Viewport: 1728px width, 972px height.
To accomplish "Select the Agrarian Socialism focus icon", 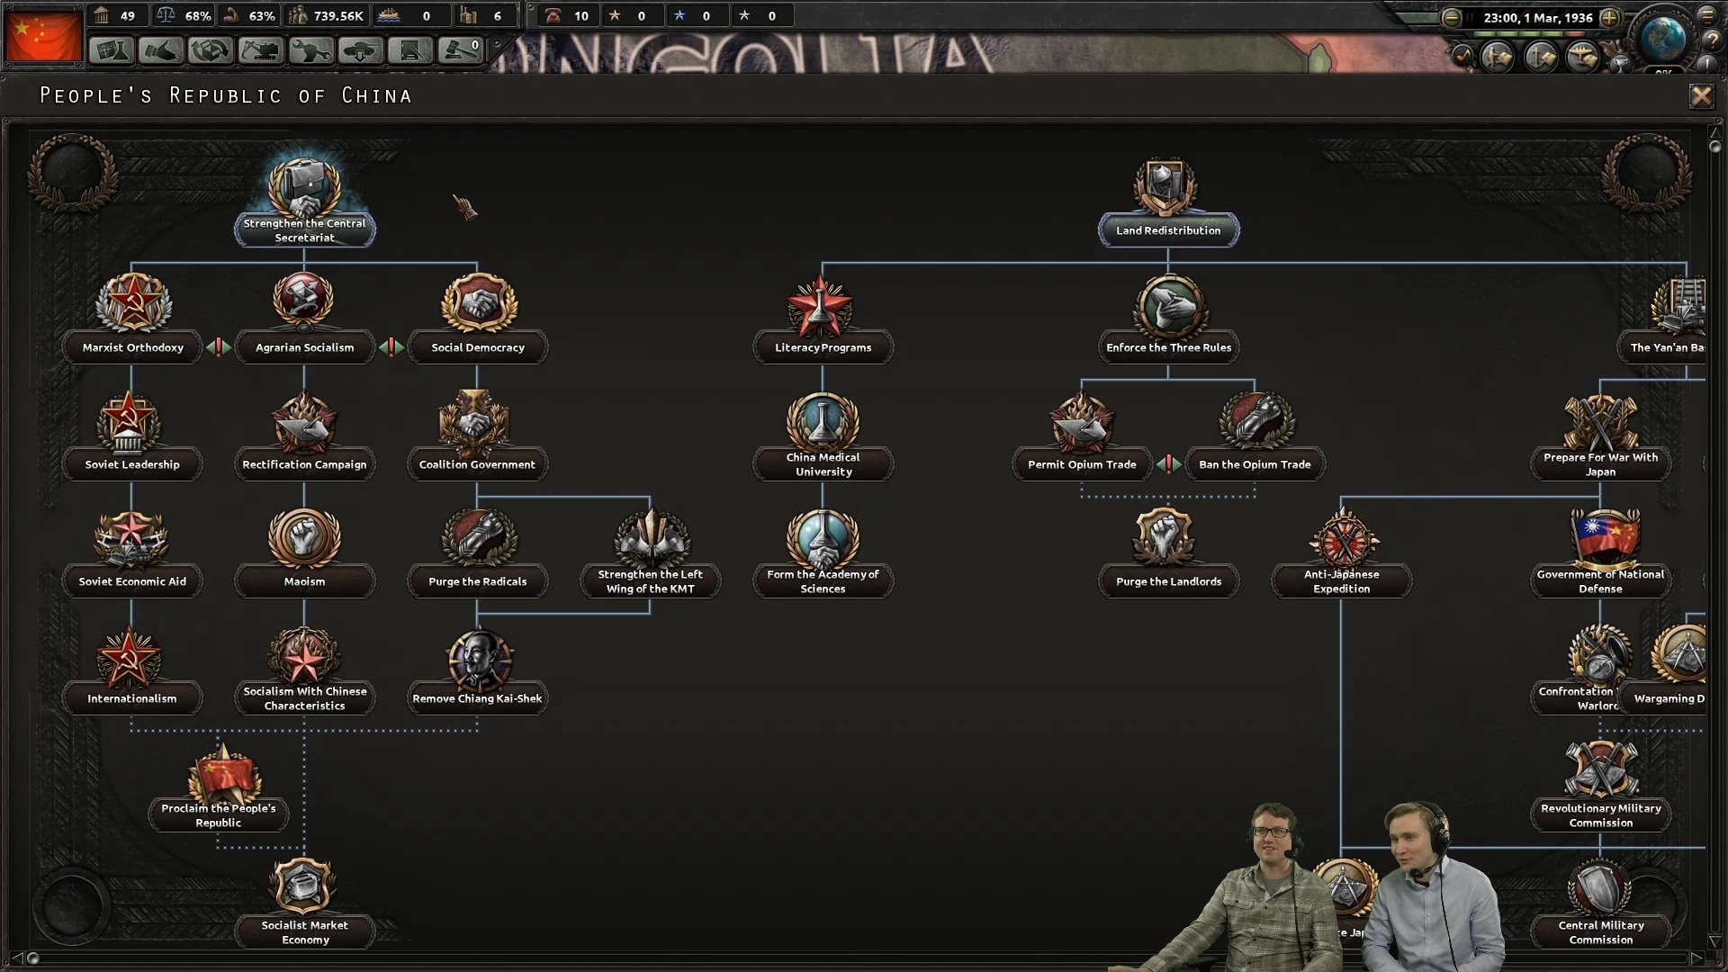I will (304, 301).
